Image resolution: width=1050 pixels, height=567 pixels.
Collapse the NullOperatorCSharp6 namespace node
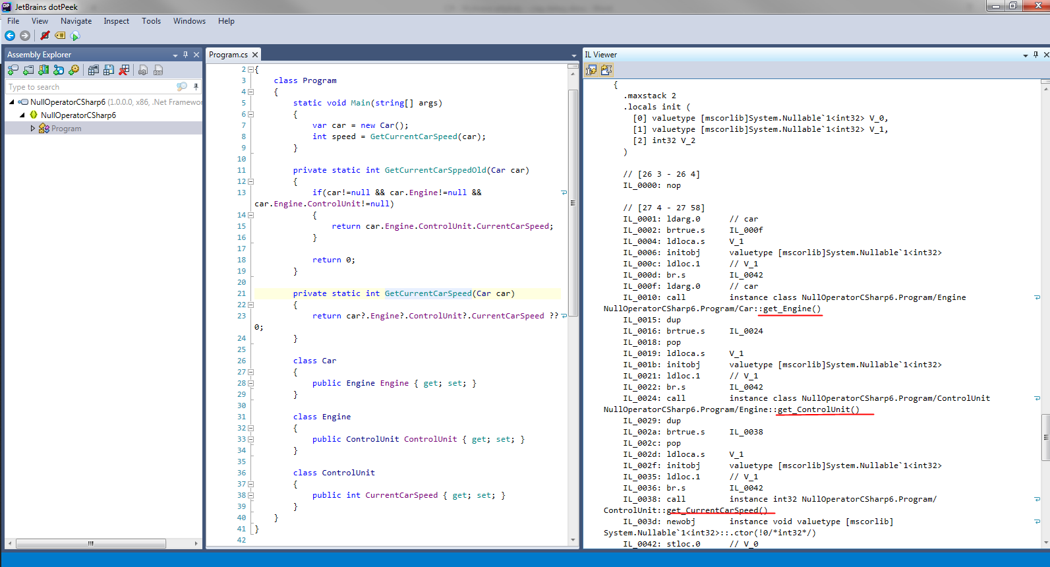[x=22, y=115]
